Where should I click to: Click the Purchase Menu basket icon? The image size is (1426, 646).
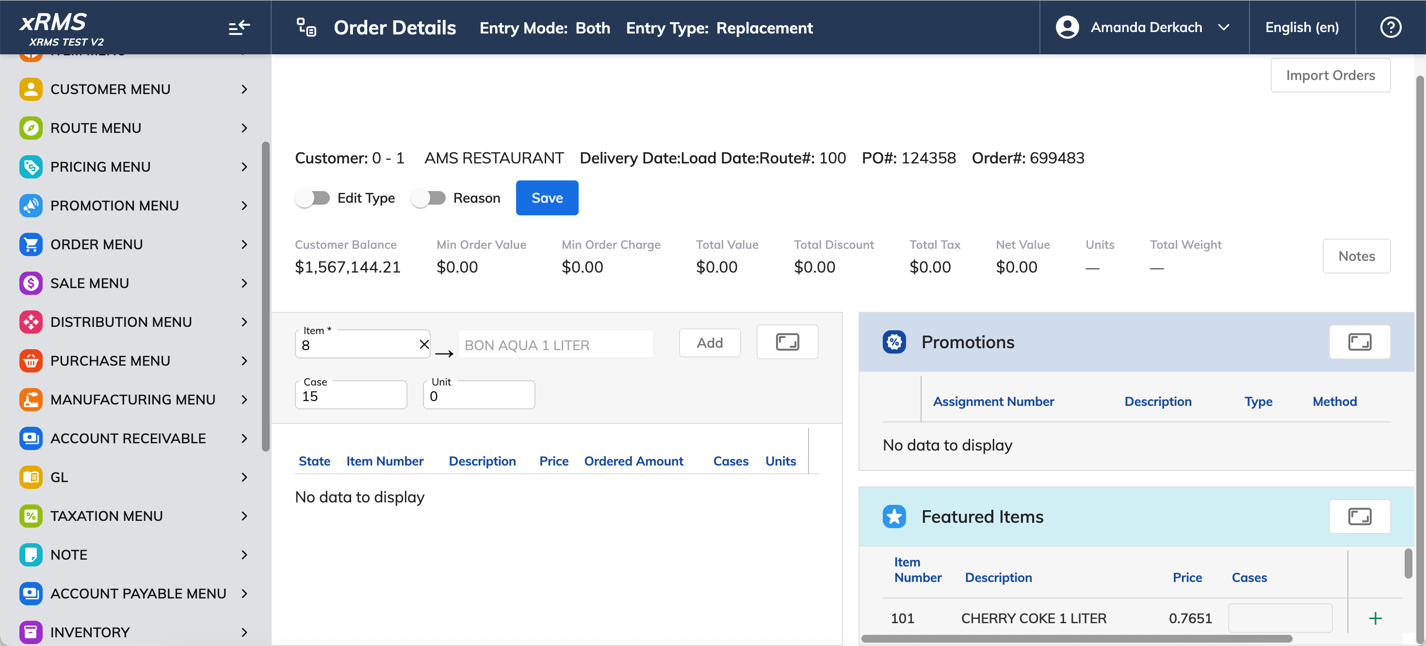(x=31, y=360)
